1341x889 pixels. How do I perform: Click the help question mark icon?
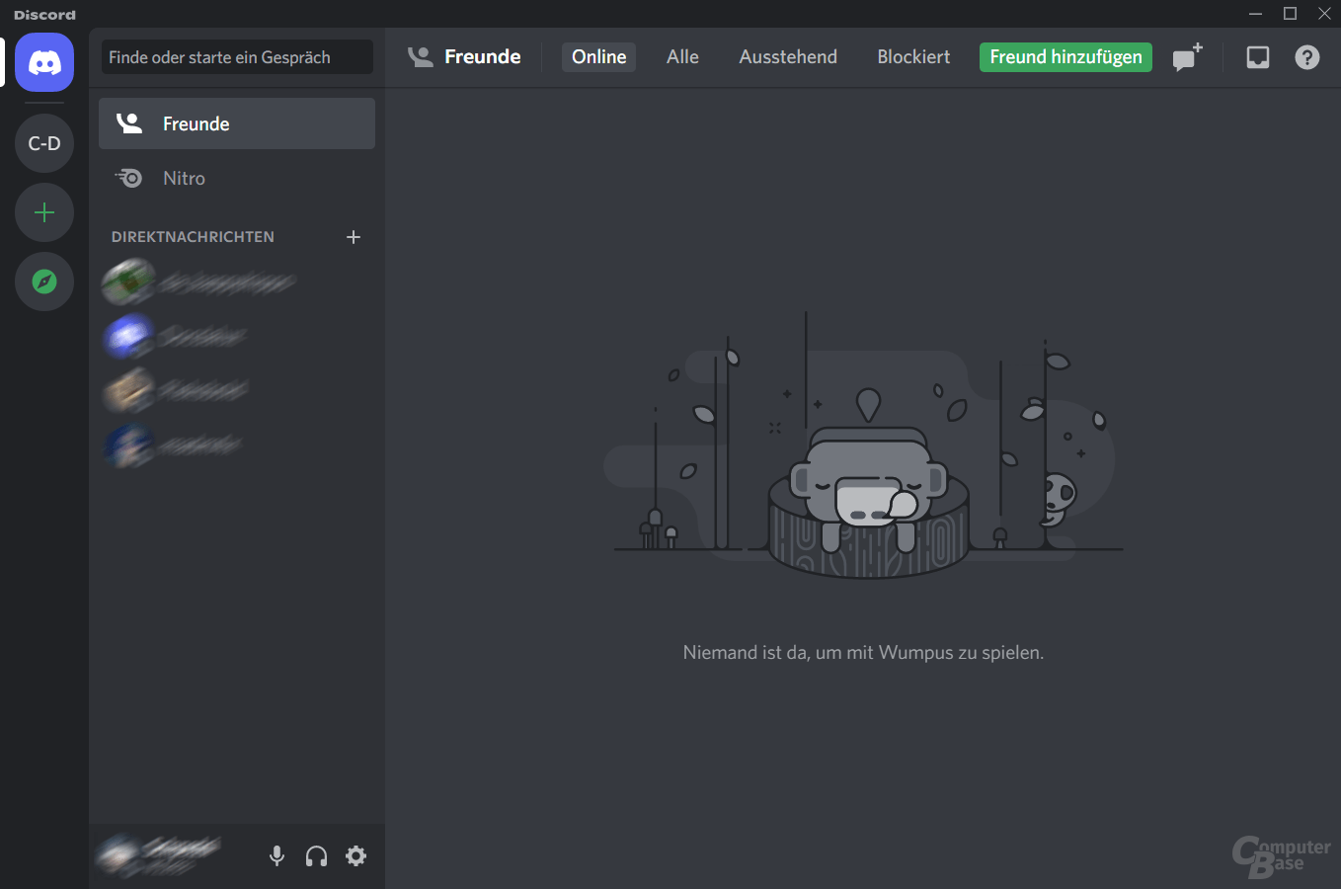point(1306,57)
